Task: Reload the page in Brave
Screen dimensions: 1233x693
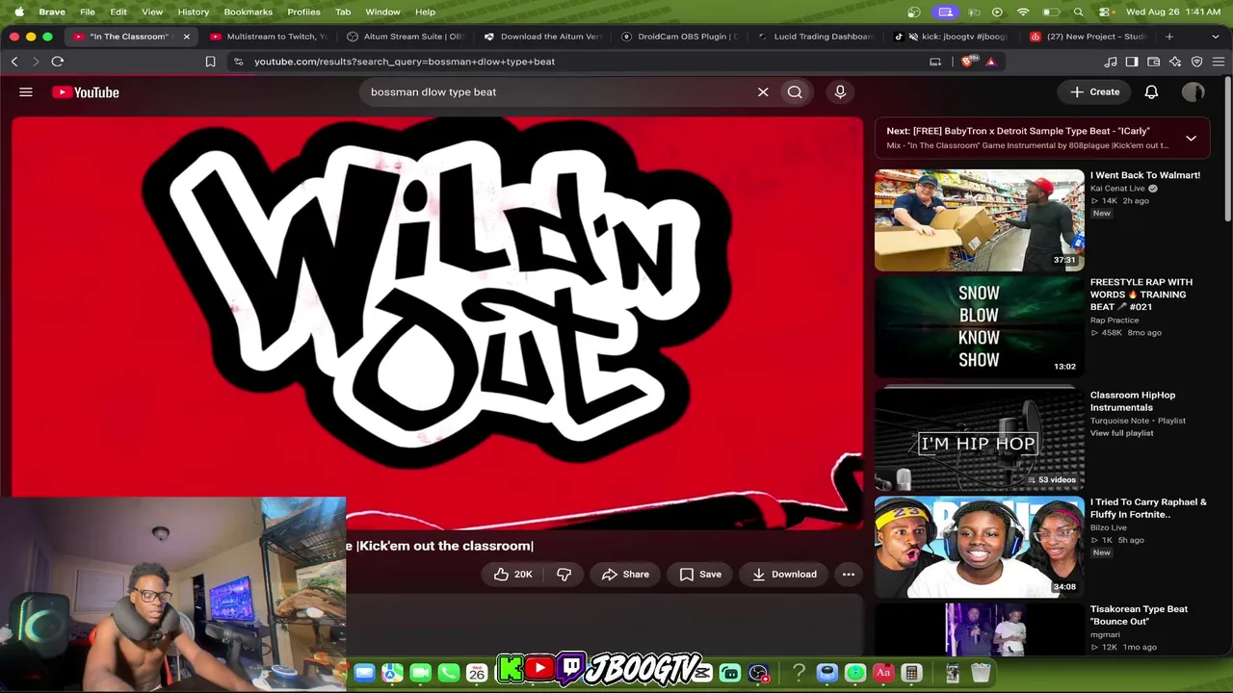Action: (x=58, y=62)
